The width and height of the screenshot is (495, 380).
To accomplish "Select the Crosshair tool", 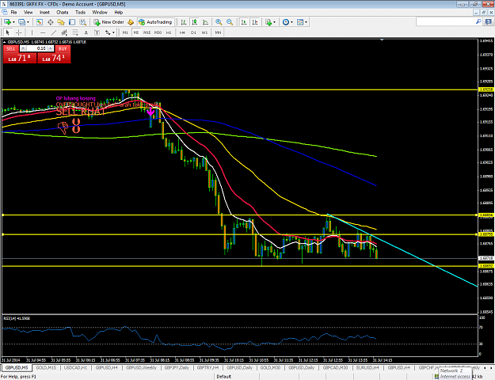I will 19,32.
